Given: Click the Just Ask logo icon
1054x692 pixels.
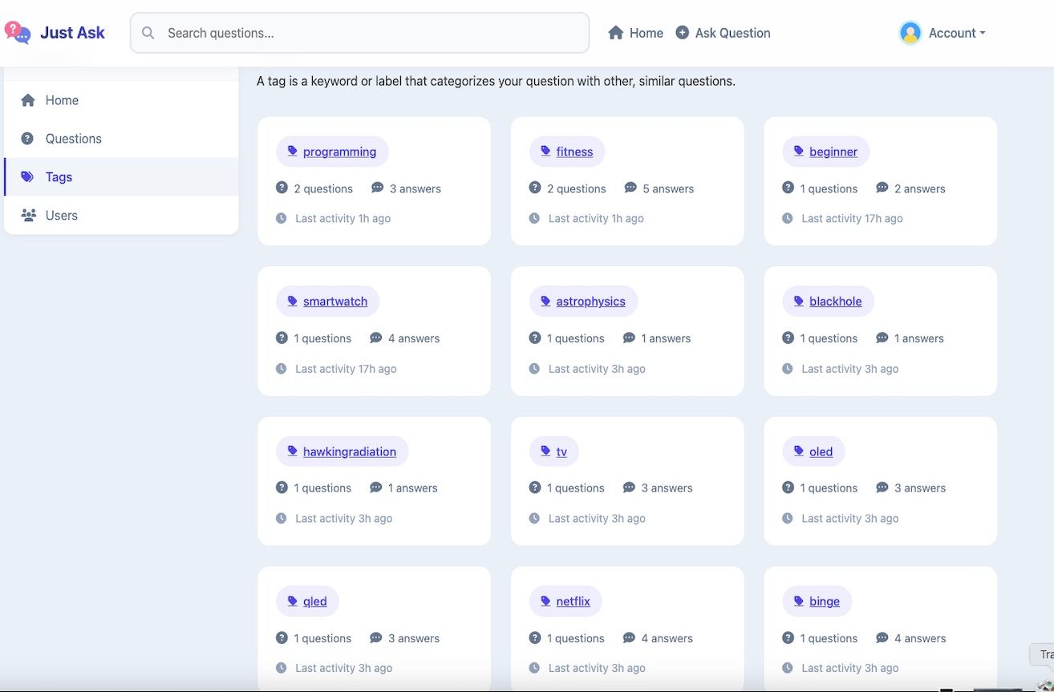Looking at the screenshot, I should 17,32.
